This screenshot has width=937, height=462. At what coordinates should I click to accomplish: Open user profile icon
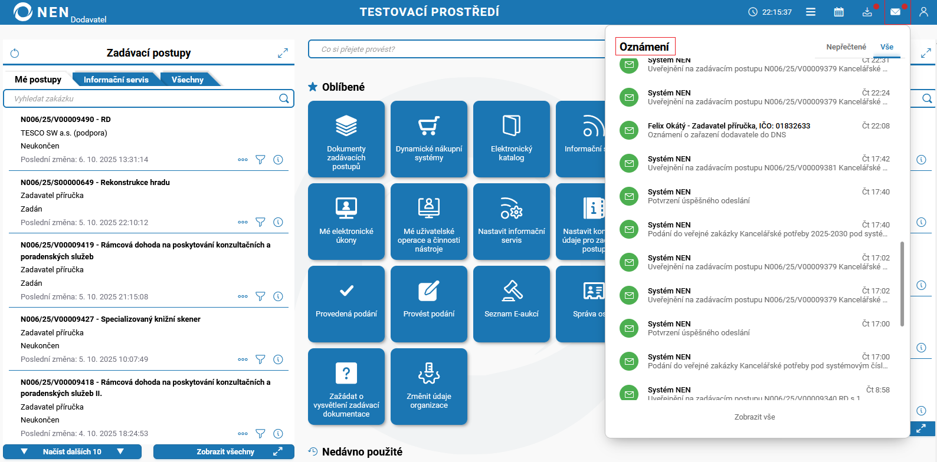point(924,12)
